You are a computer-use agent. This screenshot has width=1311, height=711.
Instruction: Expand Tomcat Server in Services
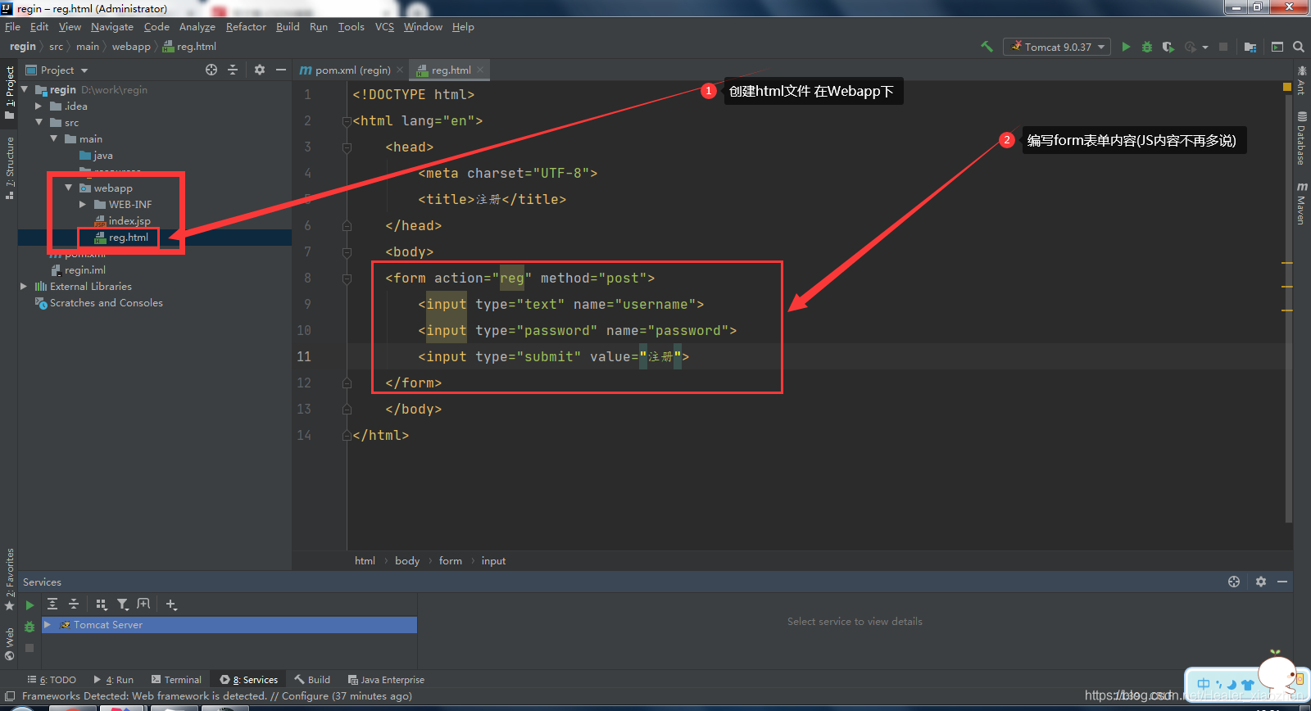48,624
